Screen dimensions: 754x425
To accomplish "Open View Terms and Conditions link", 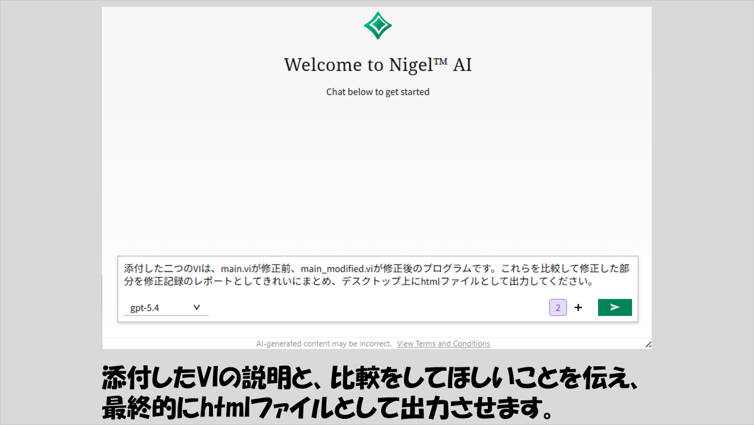I will pyautogui.click(x=443, y=343).
